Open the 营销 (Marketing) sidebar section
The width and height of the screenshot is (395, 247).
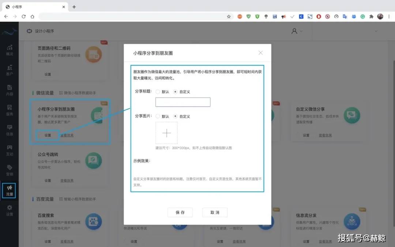coord(9,170)
